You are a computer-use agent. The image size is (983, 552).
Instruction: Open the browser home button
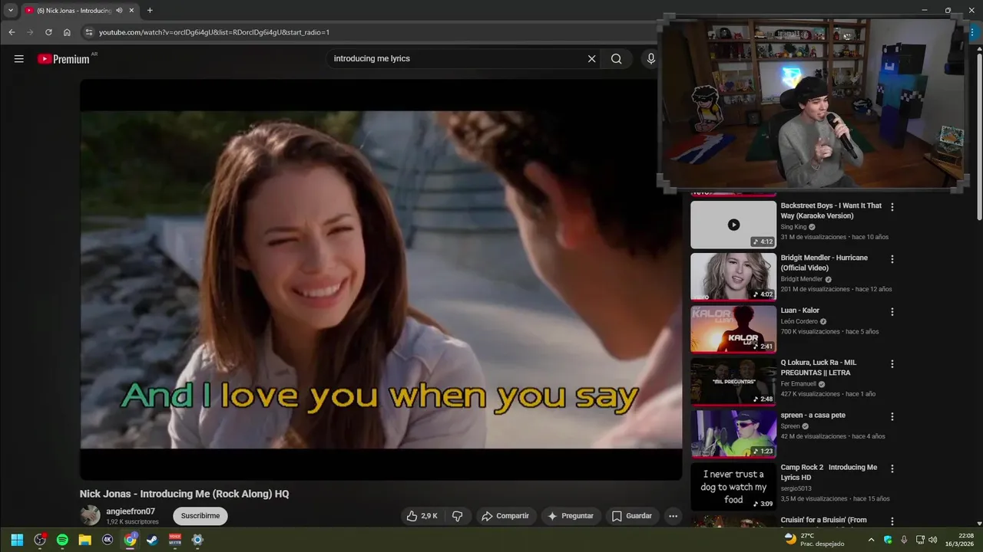pyautogui.click(x=67, y=32)
